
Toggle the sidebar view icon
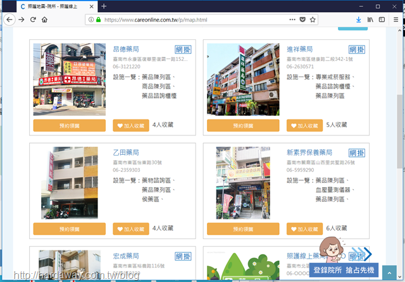(382, 20)
